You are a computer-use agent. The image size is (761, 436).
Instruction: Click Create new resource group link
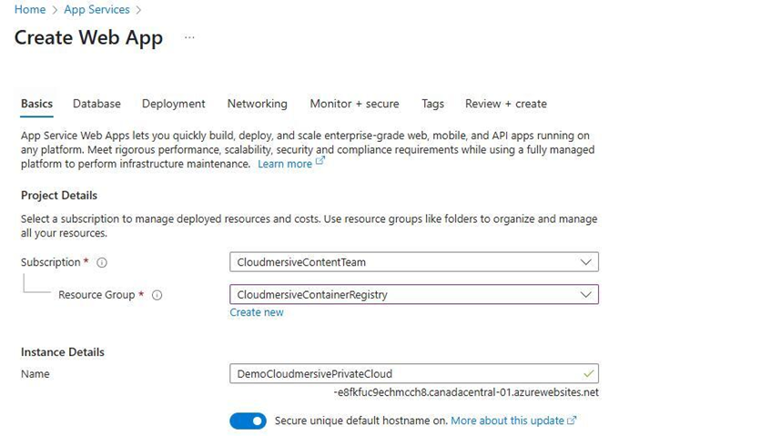257,313
